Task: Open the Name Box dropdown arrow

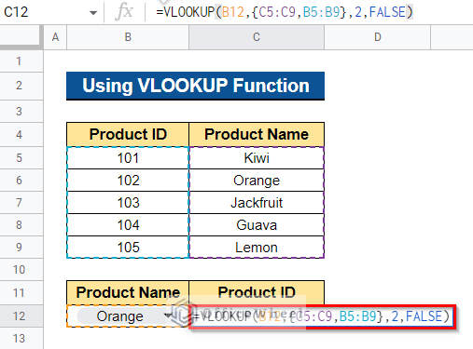Action: (x=92, y=13)
